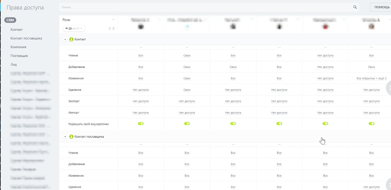This screenshot has height=190, width=391.
Task: Go to Контакт in the sidebar
Action: [17, 30]
